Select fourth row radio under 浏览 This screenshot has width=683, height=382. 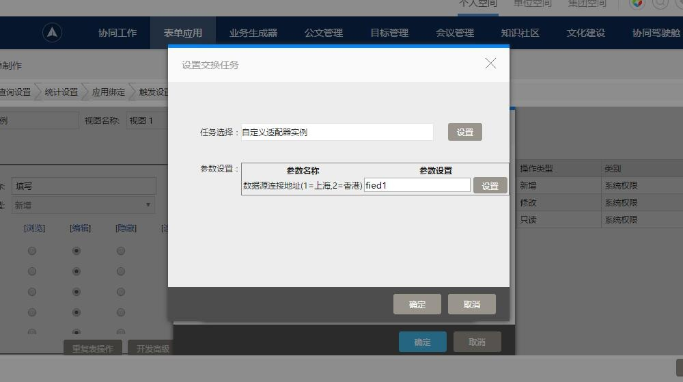pyautogui.click(x=32, y=312)
